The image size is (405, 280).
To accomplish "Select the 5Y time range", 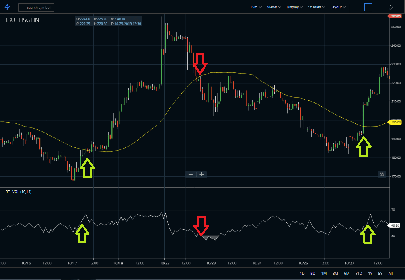I will [x=380, y=273].
